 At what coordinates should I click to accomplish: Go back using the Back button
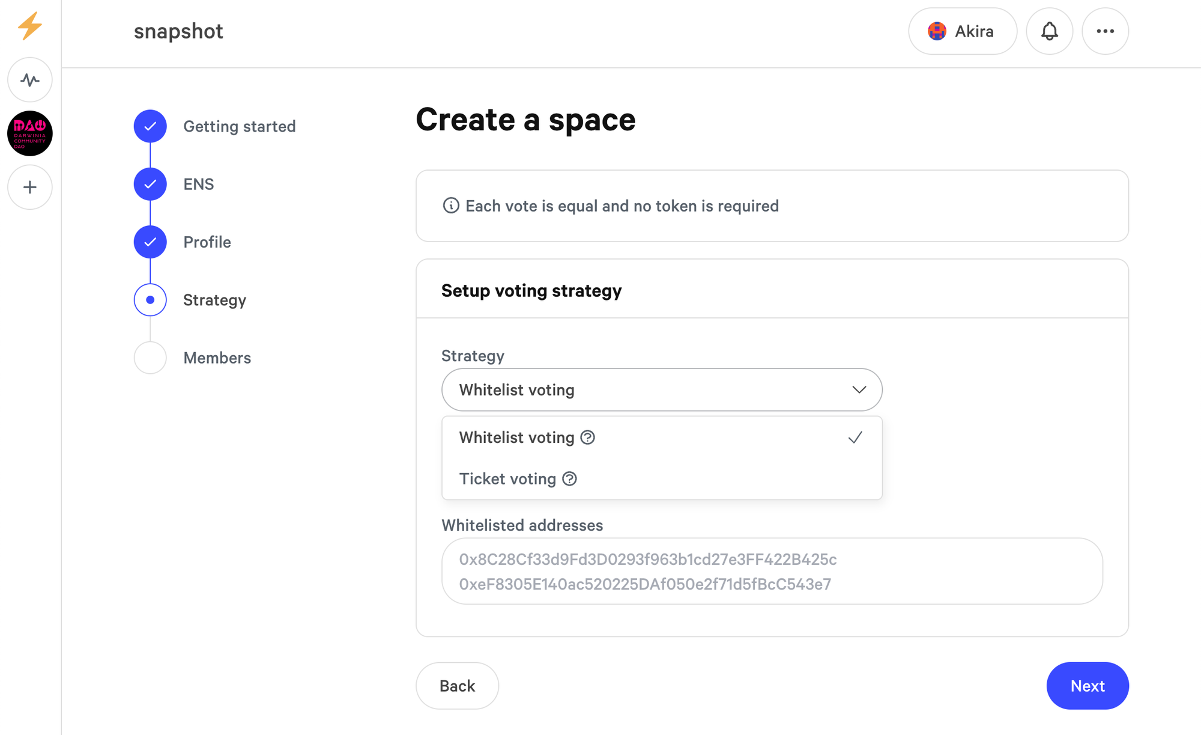(457, 686)
